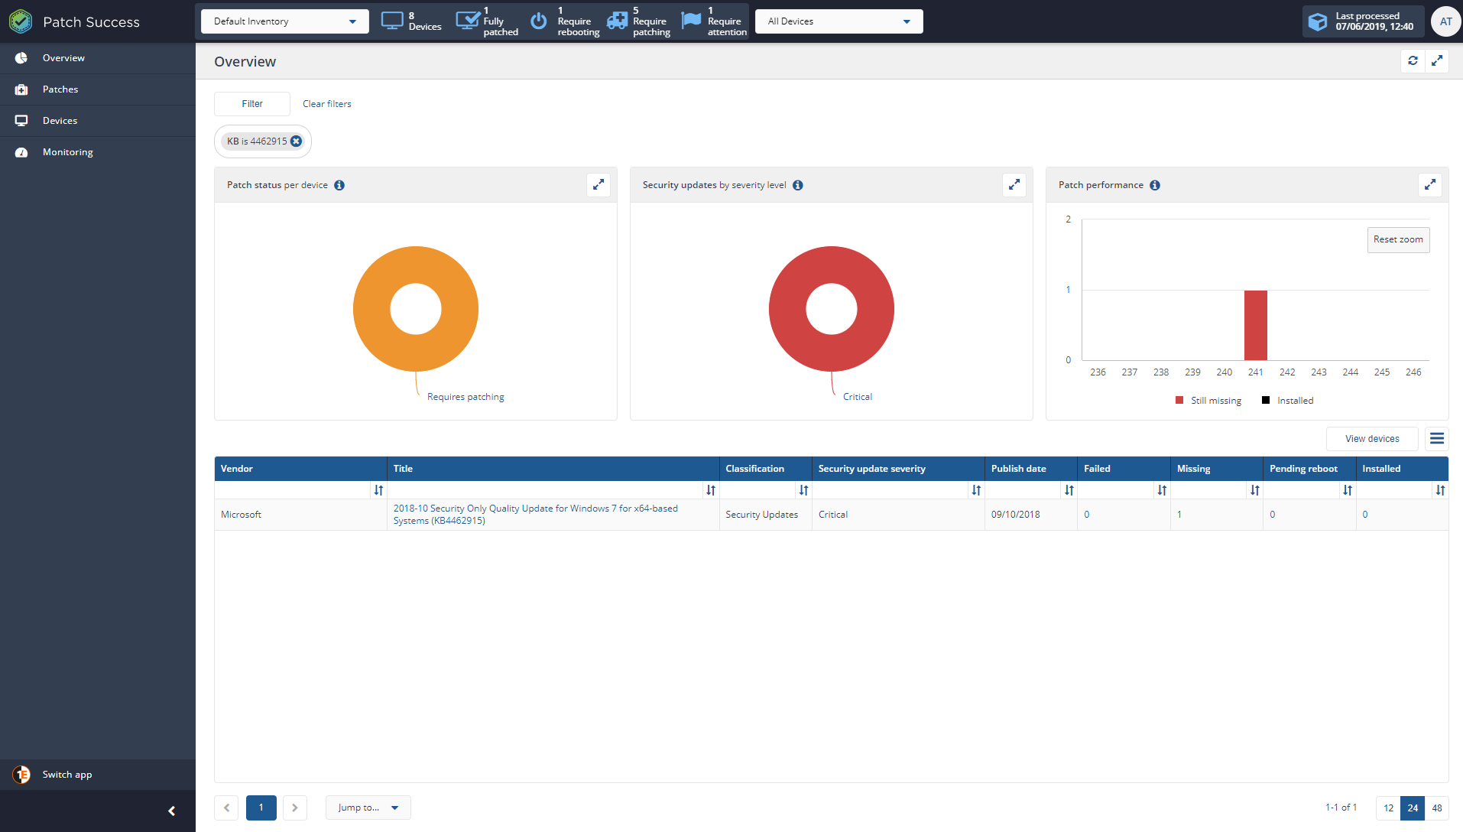Click the red Critical donut chart
1463x832 pixels.
[786, 309]
